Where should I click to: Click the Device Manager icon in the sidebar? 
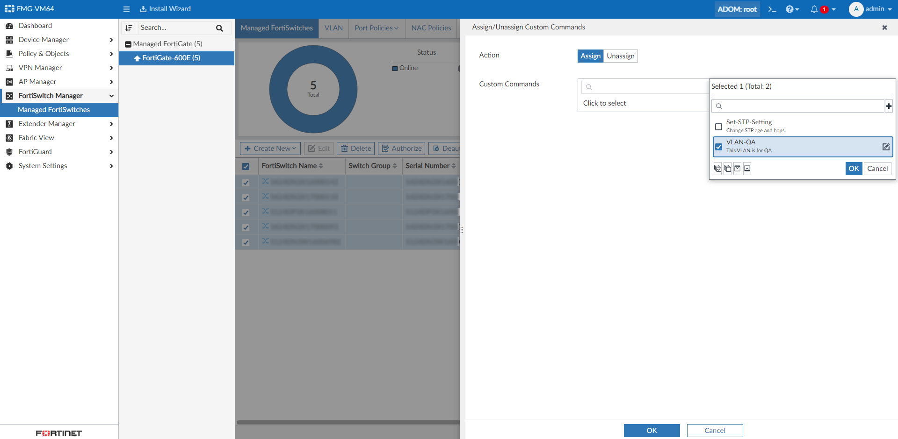click(x=9, y=40)
